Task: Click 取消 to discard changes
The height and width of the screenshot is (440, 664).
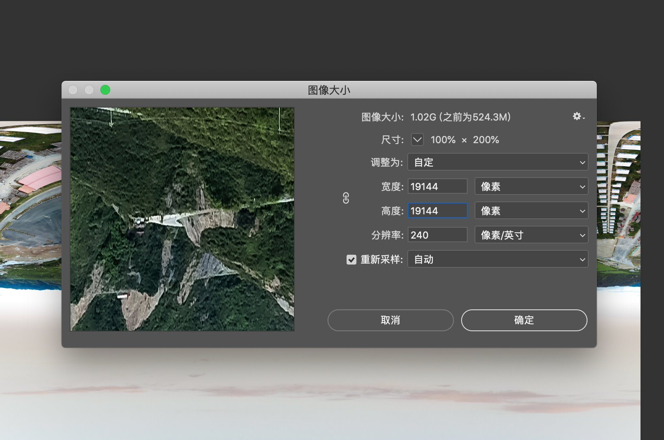Action: pos(390,320)
